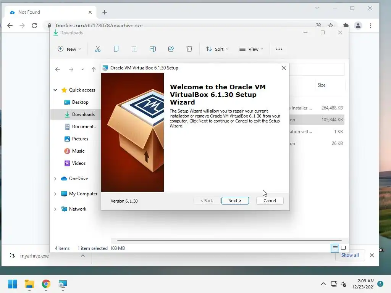Expand myarhive.exe download options chevron
This screenshot has width=391, height=293.
(x=83, y=256)
